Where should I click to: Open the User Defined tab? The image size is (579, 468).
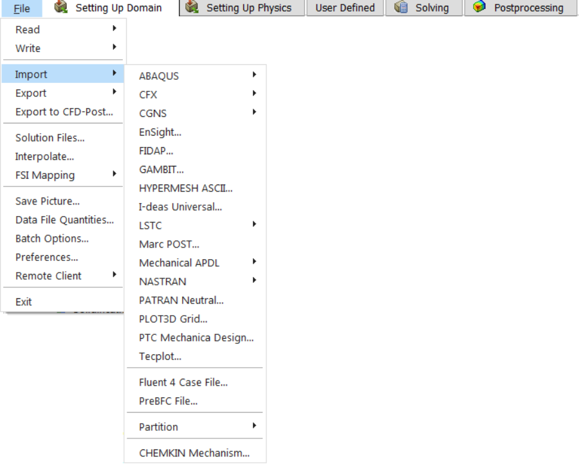click(345, 8)
